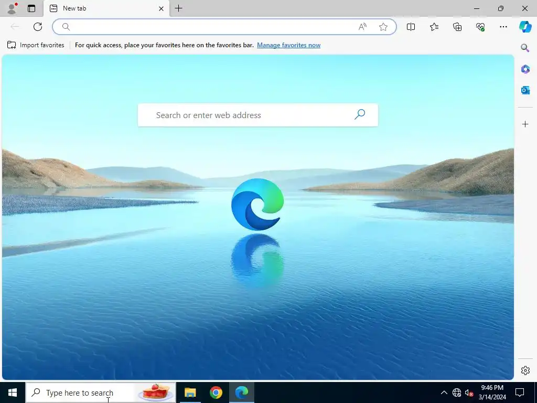The width and height of the screenshot is (537, 403).
Task: Customize sidebar with plus icon
Action: click(525, 124)
